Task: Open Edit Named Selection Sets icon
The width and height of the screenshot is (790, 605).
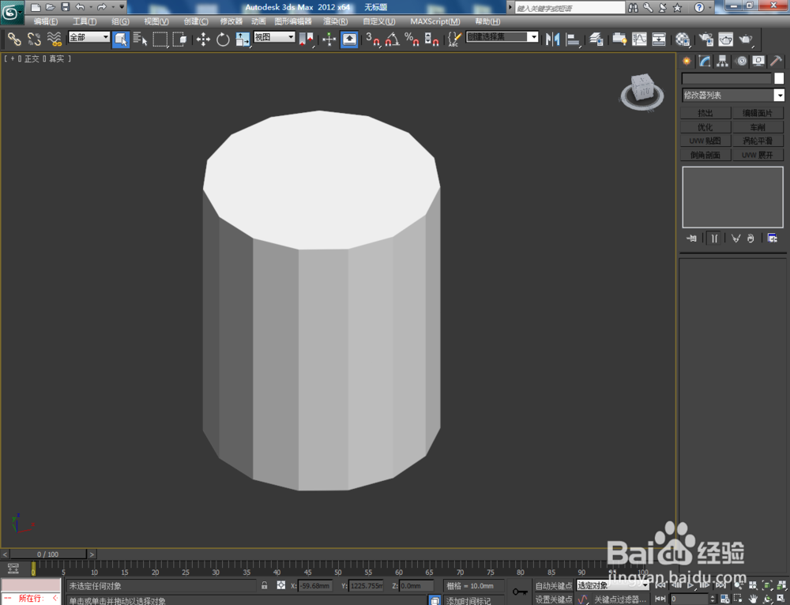Action: (x=454, y=39)
